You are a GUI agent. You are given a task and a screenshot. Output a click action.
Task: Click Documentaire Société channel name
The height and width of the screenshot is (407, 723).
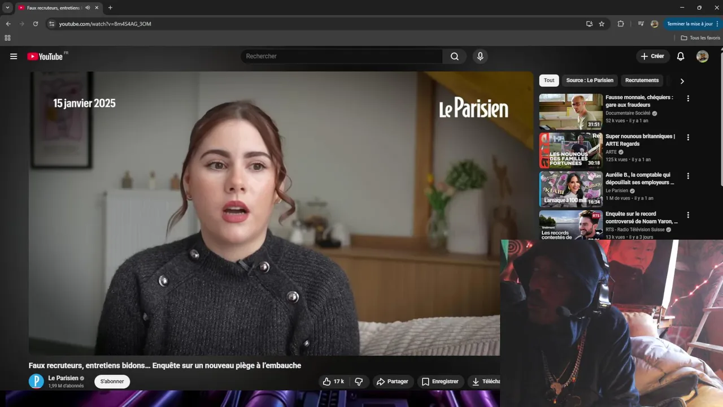(628, 113)
